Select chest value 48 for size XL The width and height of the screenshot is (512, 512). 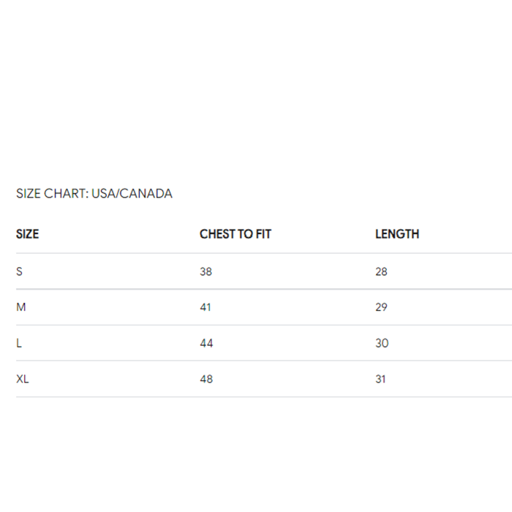click(206, 379)
